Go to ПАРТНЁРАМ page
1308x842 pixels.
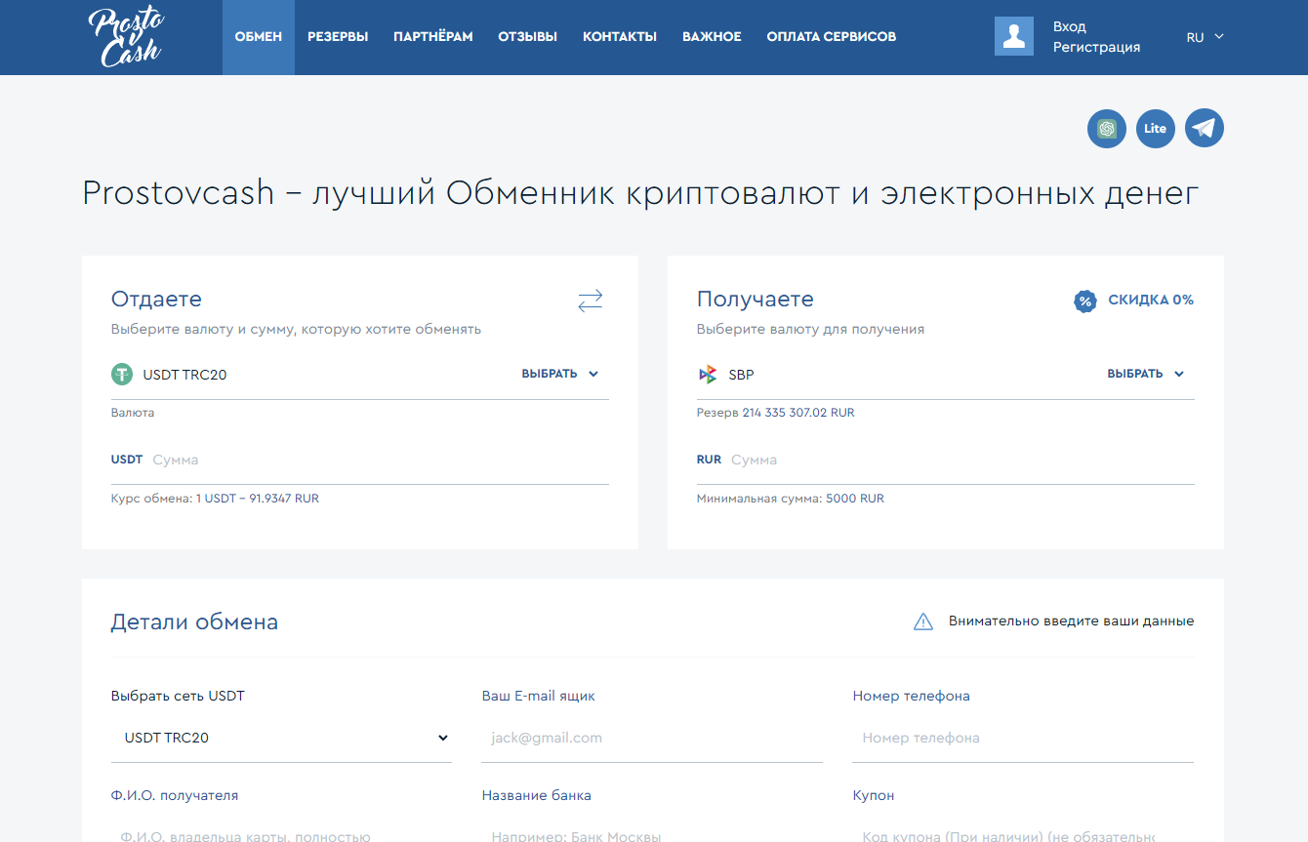point(433,37)
